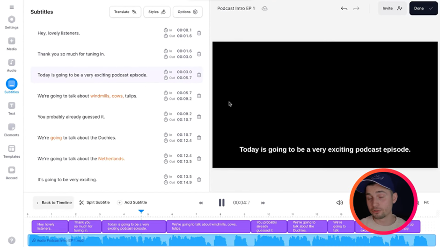Select the Audio Podcast Intro EP 1.mp3 track
This screenshot has width=440, height=247.
pos(232,240)
